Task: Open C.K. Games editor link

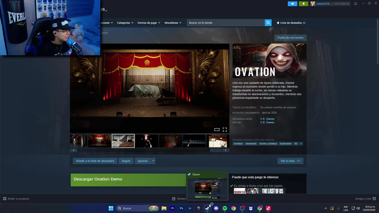Action: (267, 122)
